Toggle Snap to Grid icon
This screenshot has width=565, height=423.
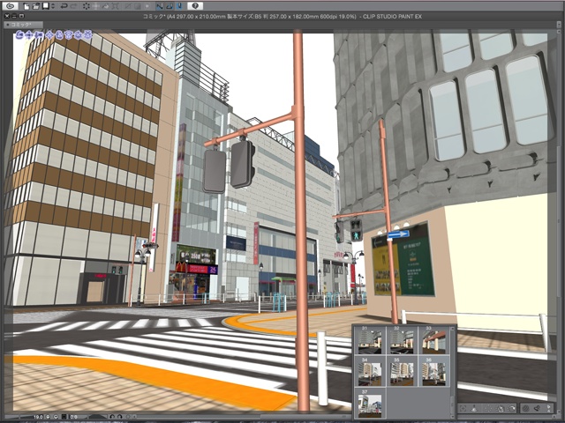(x=180, y=6)
